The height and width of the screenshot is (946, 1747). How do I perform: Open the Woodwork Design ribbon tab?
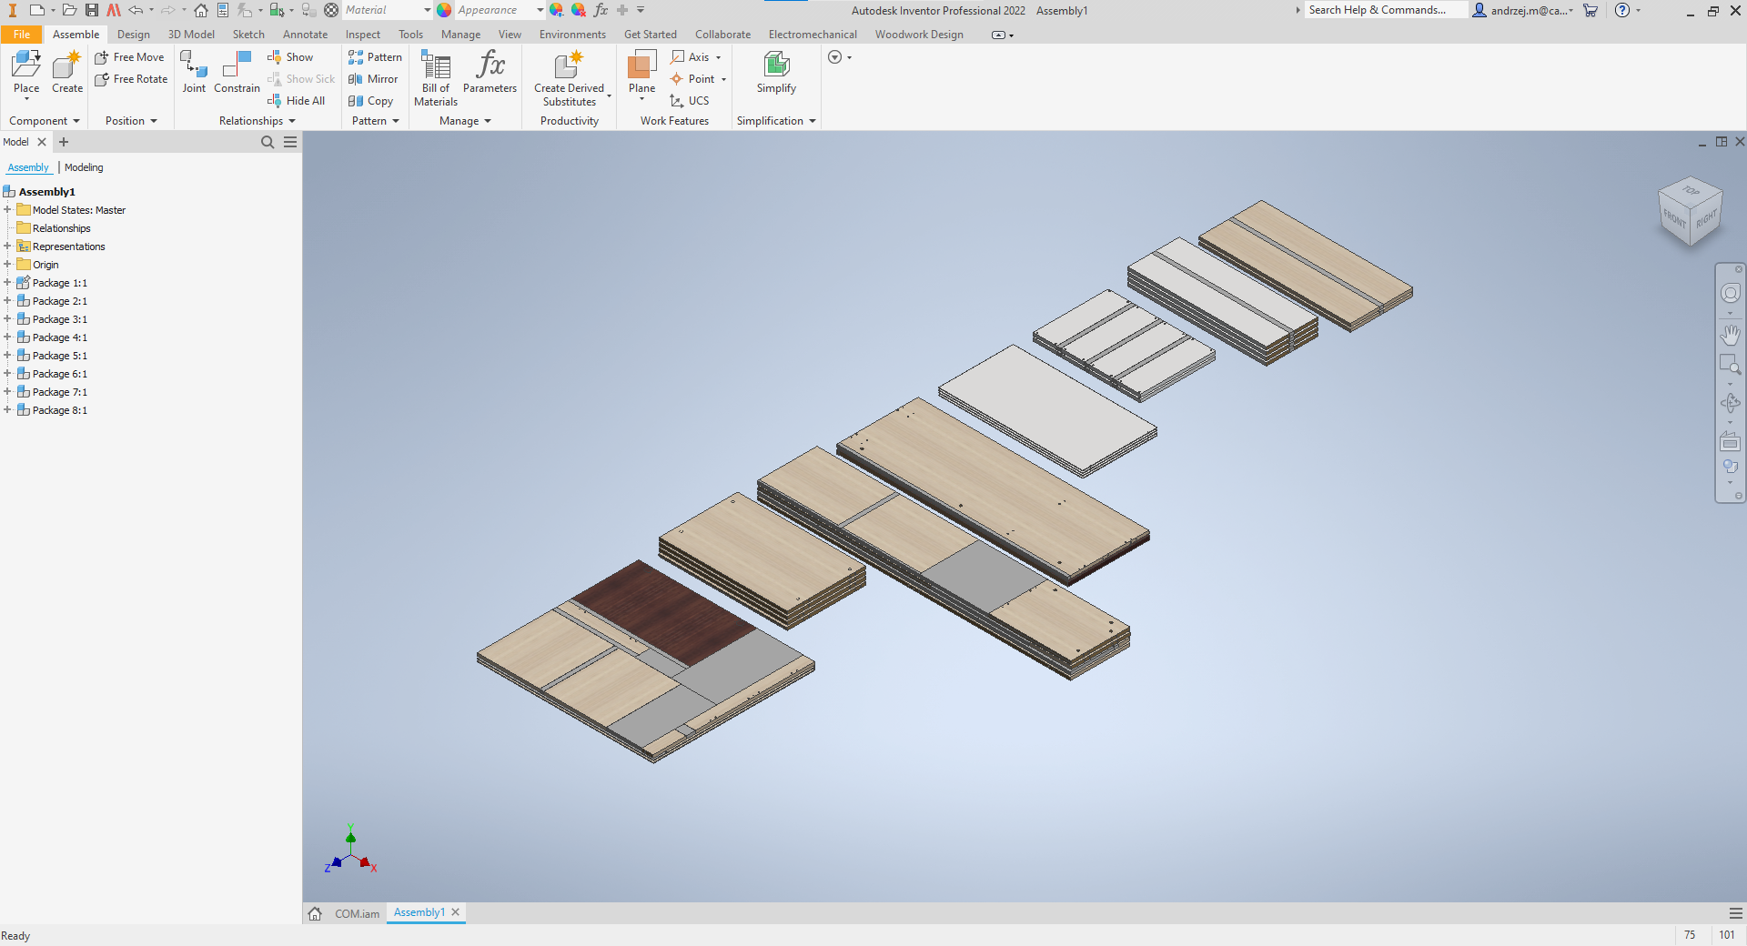coord(919,35)
